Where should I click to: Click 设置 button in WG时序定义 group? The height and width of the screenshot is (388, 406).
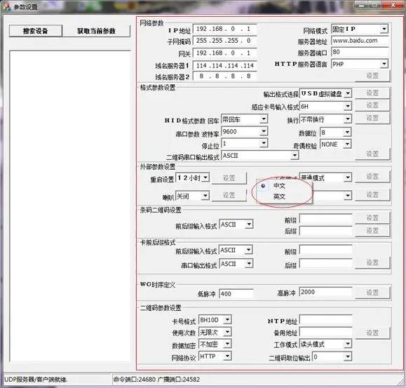tap(372, 293)
